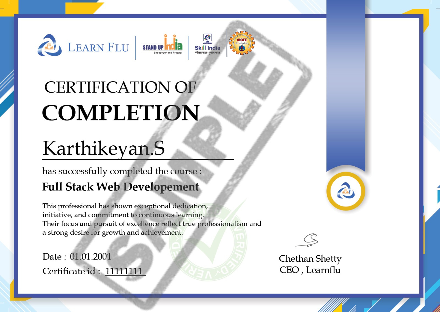Click the Certificate id label
Viewport: 440px width, 312px height.
71,271
